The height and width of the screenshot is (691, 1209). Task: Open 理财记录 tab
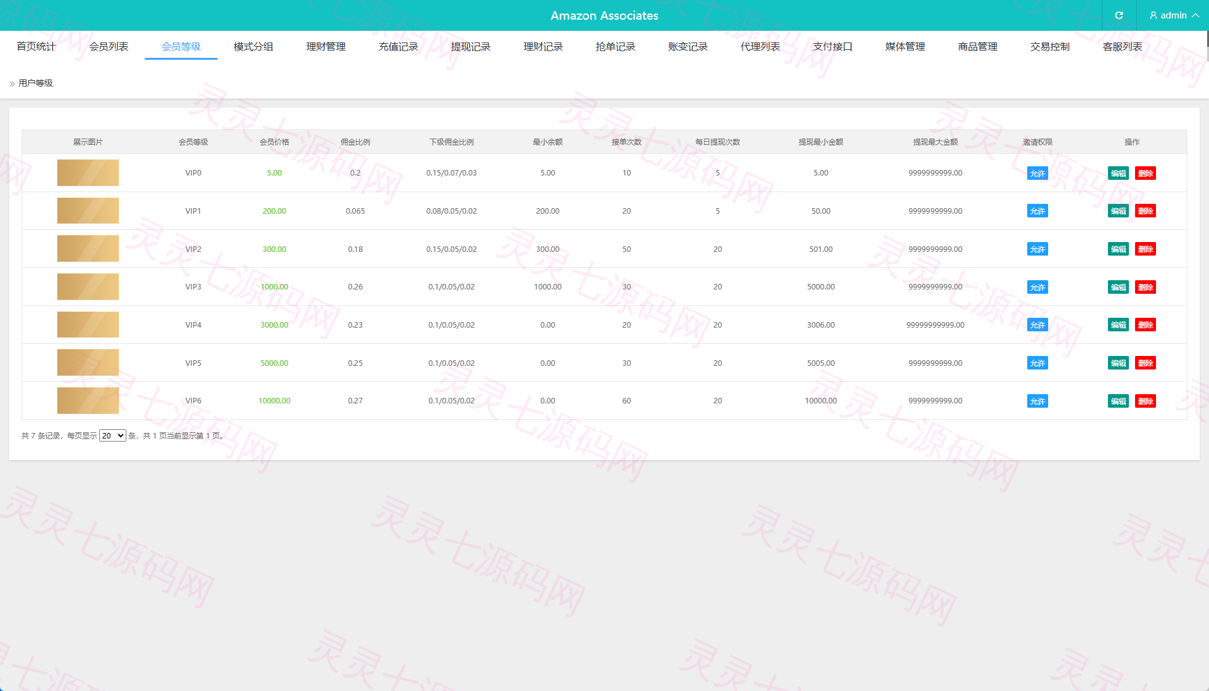[x=543, y=46]
